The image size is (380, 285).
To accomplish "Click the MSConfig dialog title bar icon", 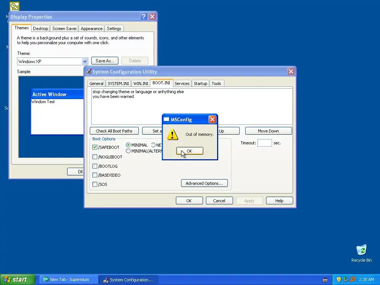I will click(x=166, y=119).
